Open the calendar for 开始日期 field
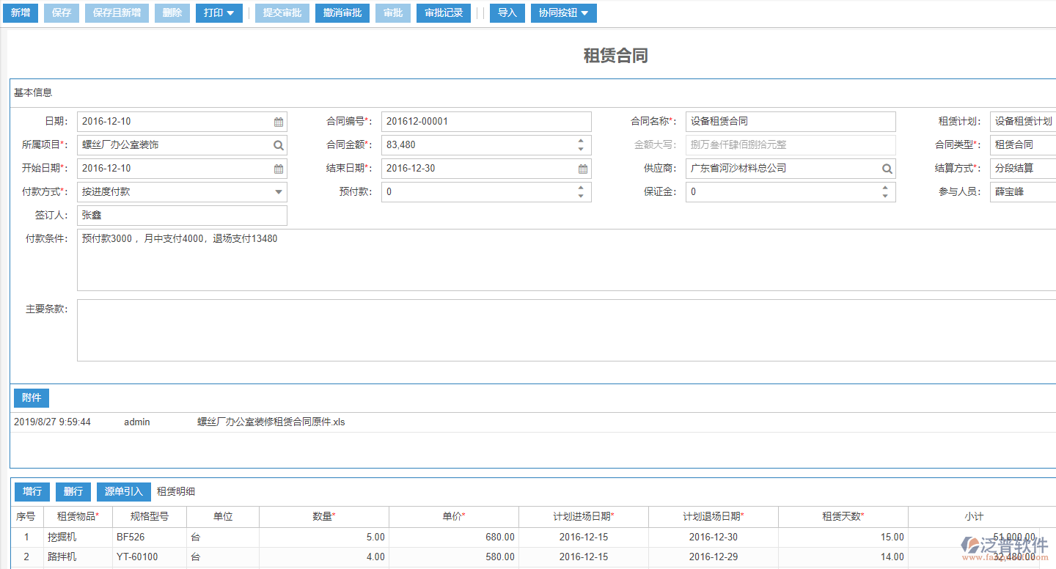 pyautogui.click(x=278, y=168)
